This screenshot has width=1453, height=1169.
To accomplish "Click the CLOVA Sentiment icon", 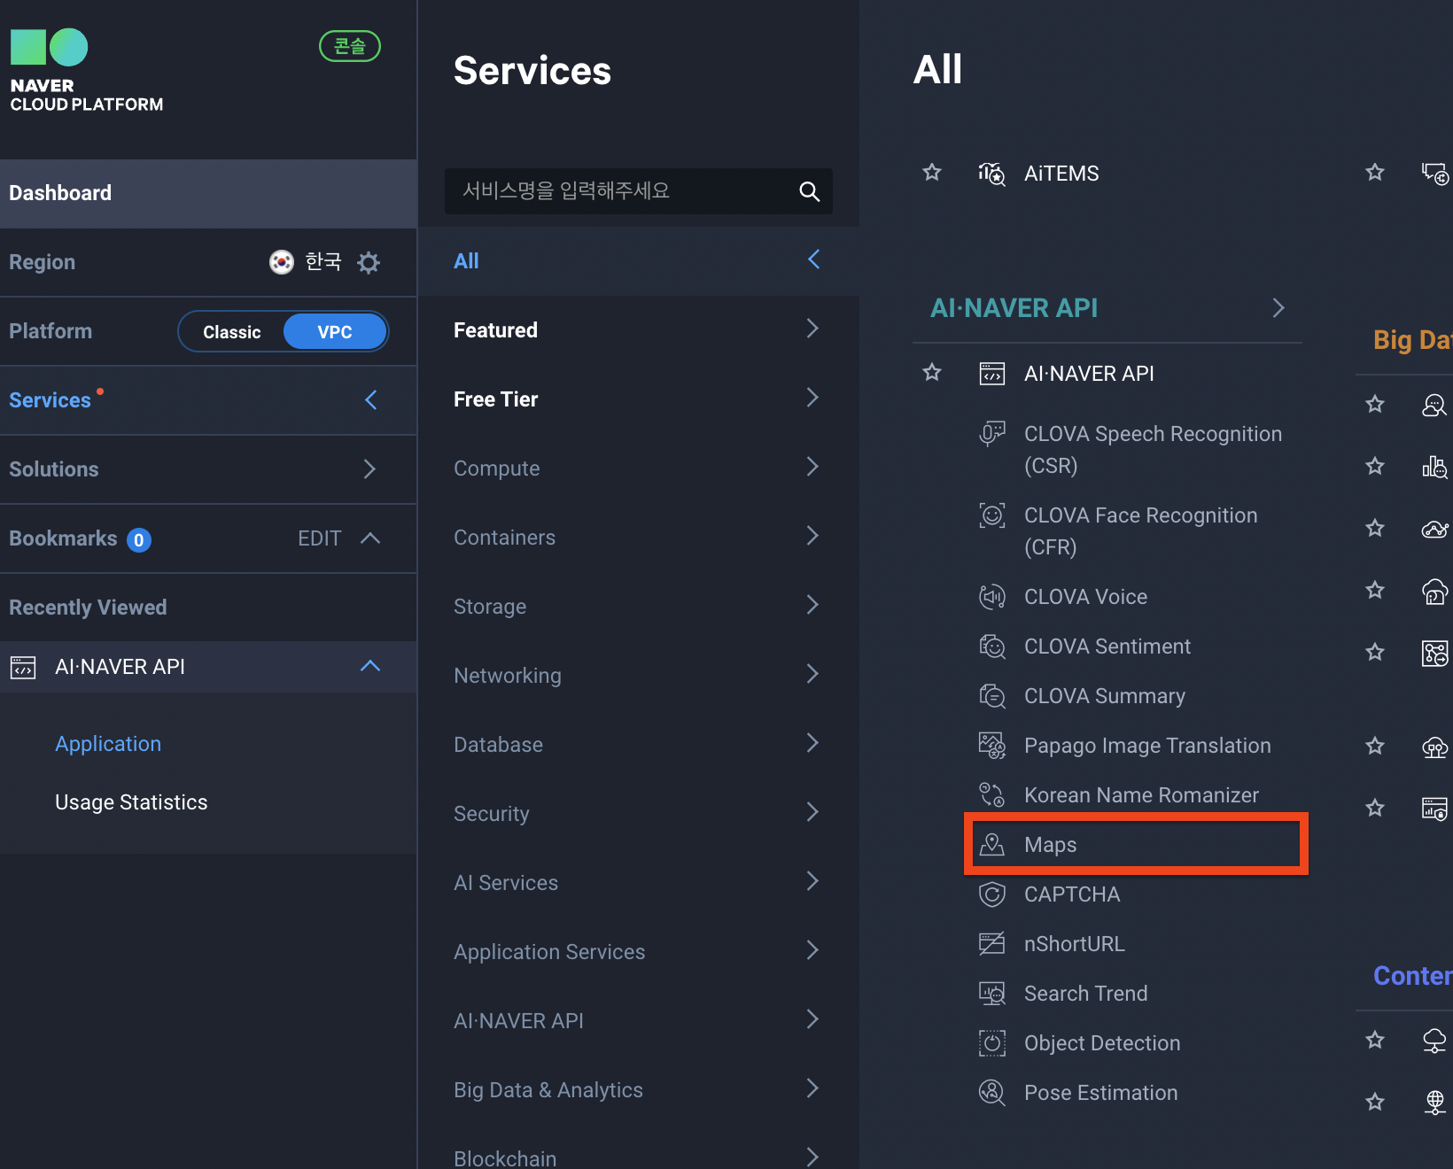I will tap(992, 646).
